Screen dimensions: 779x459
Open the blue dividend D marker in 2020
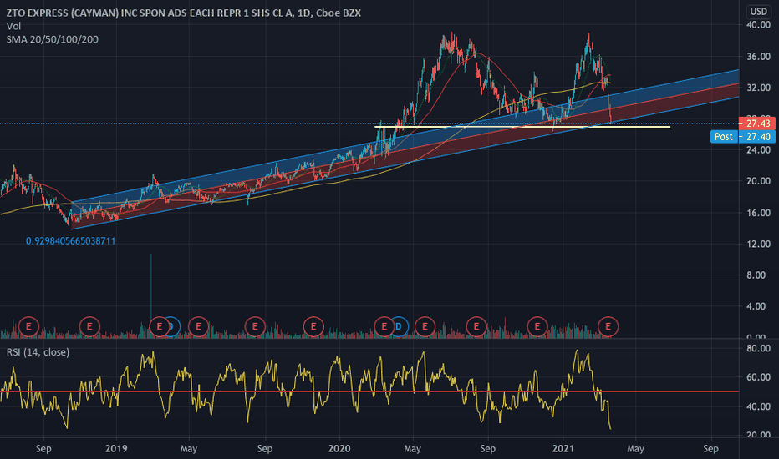click(400, 326)
